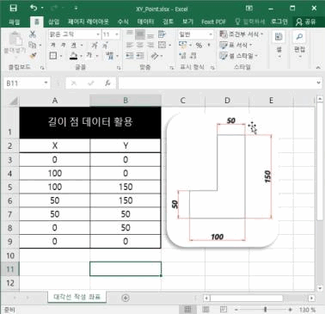This screenshot has height=314, width=325.
Task: Switch to Page Break Preview in the status bar
Action: click(x=224, y=310)
